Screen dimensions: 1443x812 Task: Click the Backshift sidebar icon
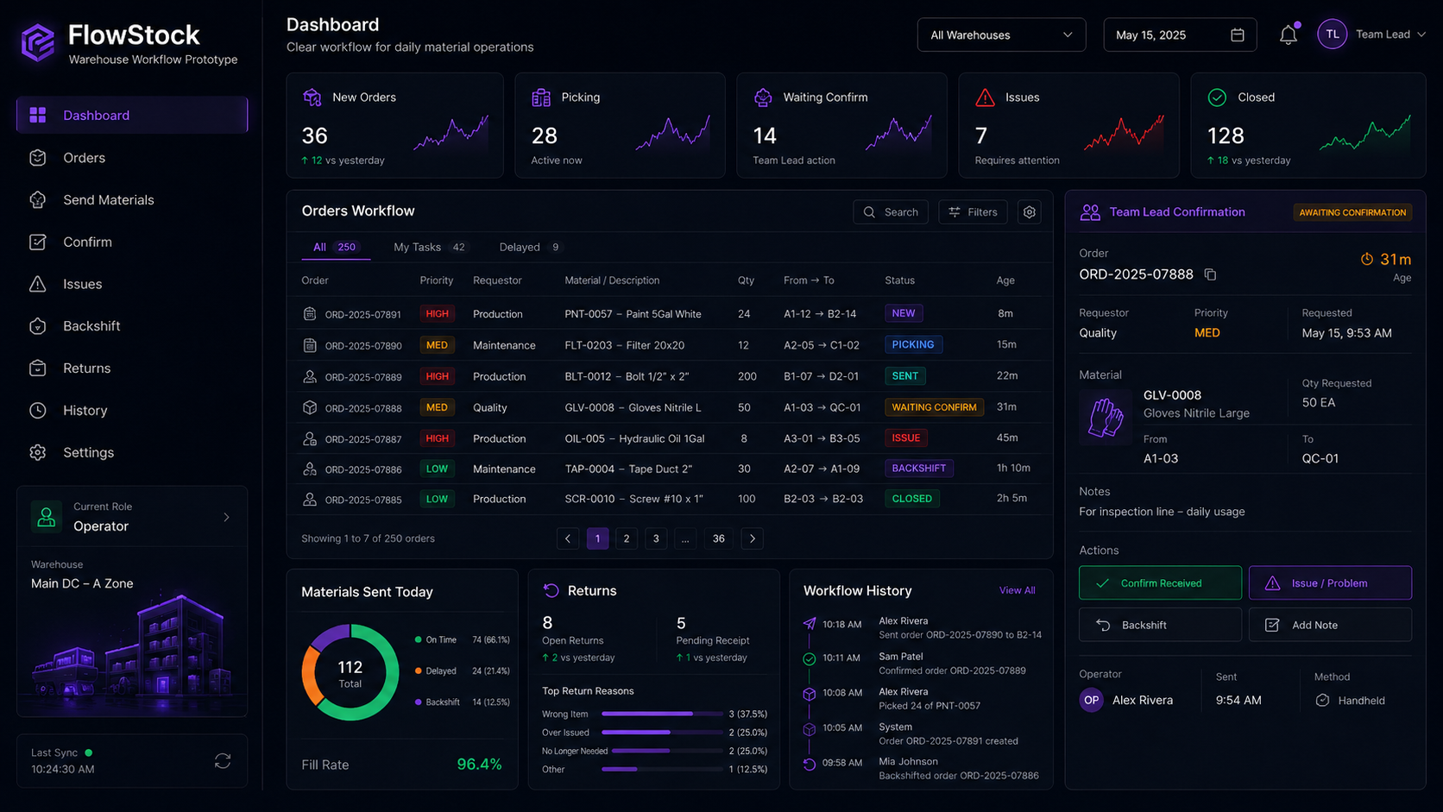[38, 326]
